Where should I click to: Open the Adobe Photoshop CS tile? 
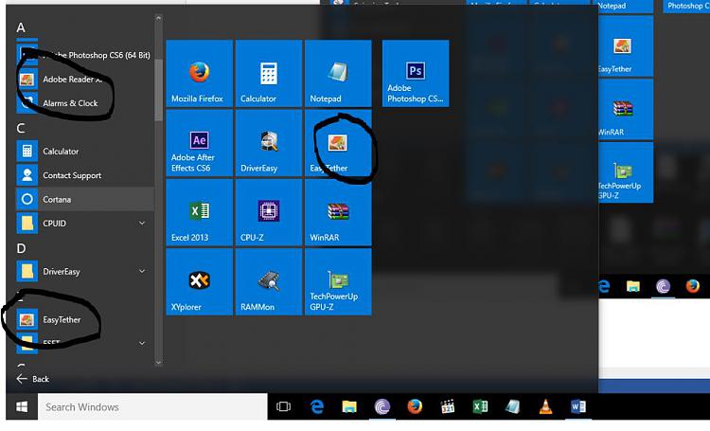coord(416,74)
